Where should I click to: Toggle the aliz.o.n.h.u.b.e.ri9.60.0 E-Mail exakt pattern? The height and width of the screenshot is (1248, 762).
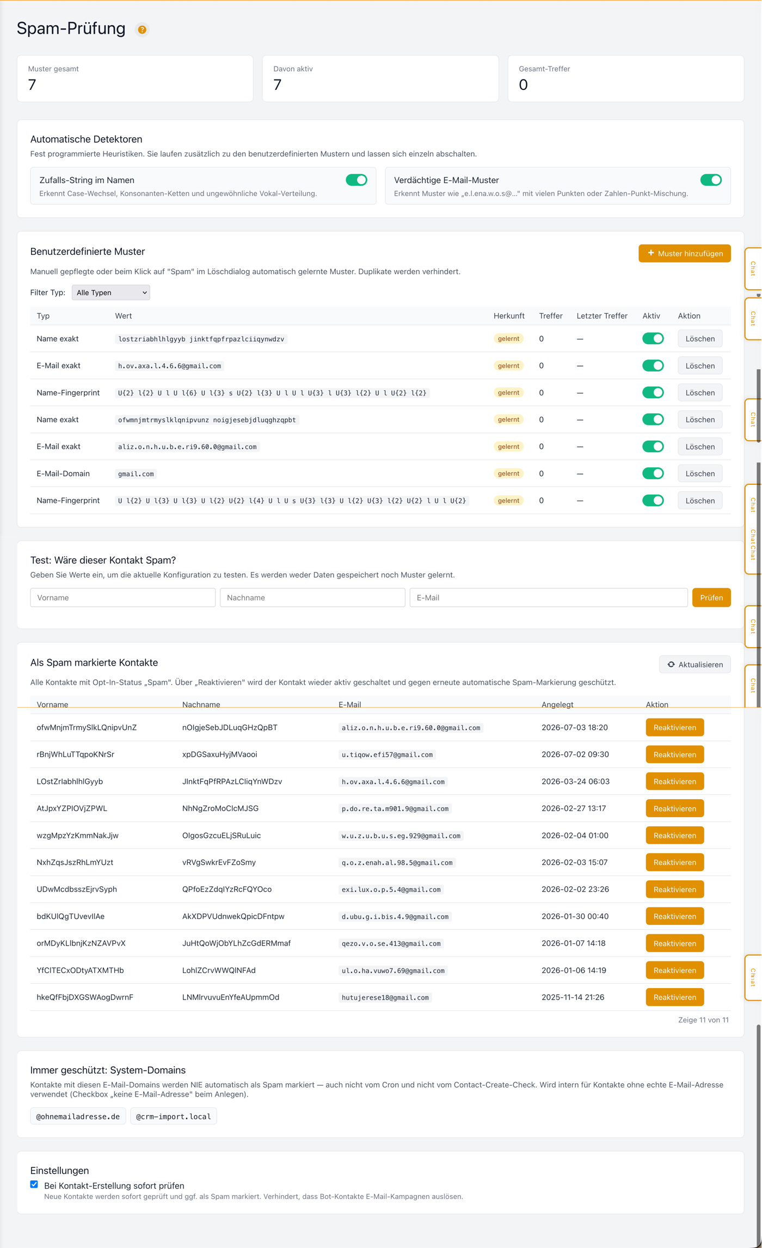pos(653,446)
